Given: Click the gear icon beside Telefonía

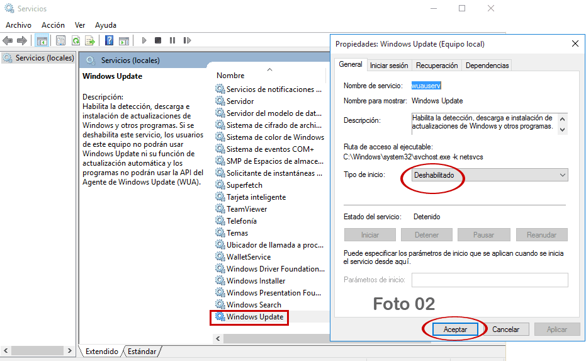Looking at the screenshot, I should click(220, 221).
